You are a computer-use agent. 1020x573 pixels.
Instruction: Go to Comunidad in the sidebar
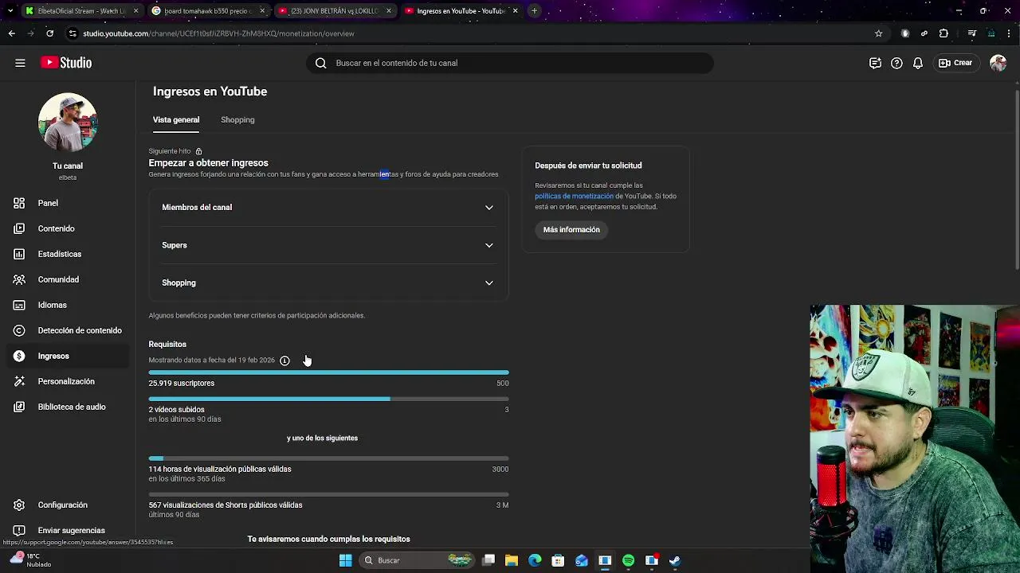point(58,279)
